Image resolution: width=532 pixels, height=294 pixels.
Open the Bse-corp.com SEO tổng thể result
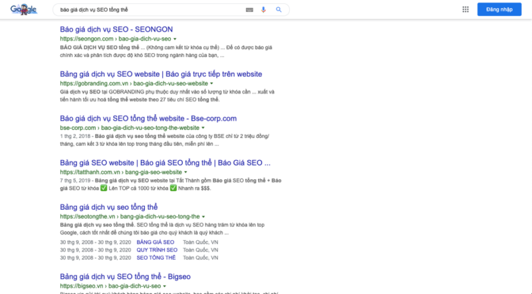[x=148, y=119]
